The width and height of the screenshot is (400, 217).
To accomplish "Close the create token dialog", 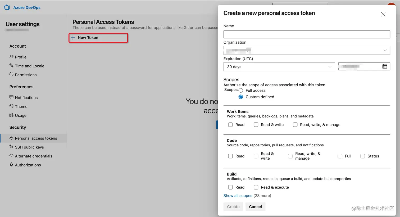I will (383, 14).
